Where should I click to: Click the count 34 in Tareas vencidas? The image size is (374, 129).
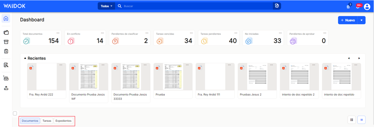pyautogui.click(x=188, y=41)
